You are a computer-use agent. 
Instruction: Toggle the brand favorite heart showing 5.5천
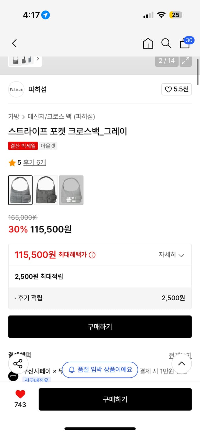[176, 89]
